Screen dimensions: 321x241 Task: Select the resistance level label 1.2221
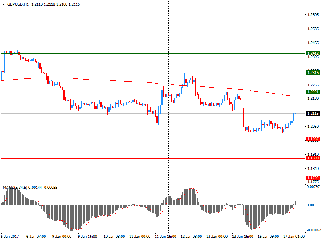(313, 92)
